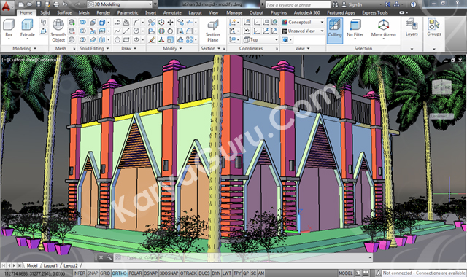Toggle 3DOSNAP in status bar
The image size is (467, 277).
pos(169,273)
